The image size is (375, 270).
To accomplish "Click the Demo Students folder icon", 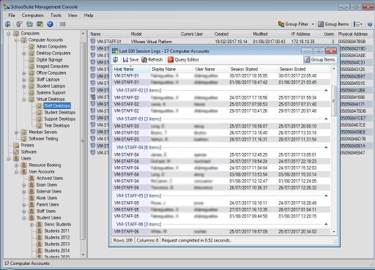I will [40, 225].
